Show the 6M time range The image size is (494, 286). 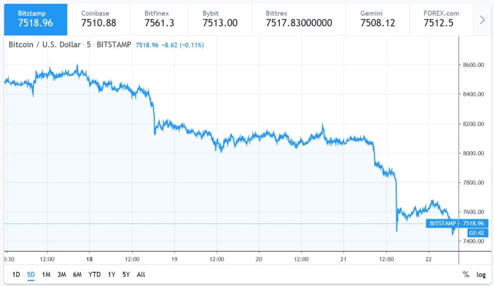(77, 274)
